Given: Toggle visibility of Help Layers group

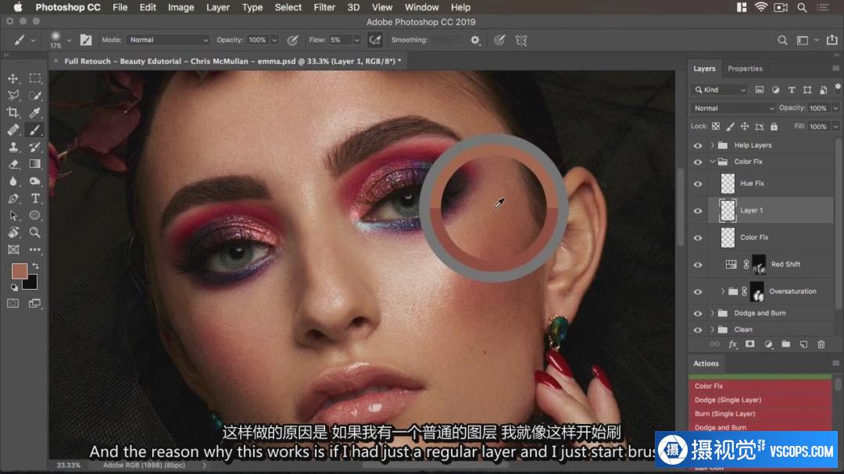Looking at the screenshot, I should (698, 145).
